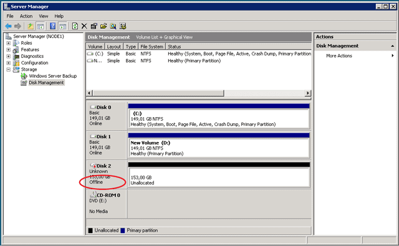Expand the Features tree node
399x246 pixels.
[x=8, y=50]
